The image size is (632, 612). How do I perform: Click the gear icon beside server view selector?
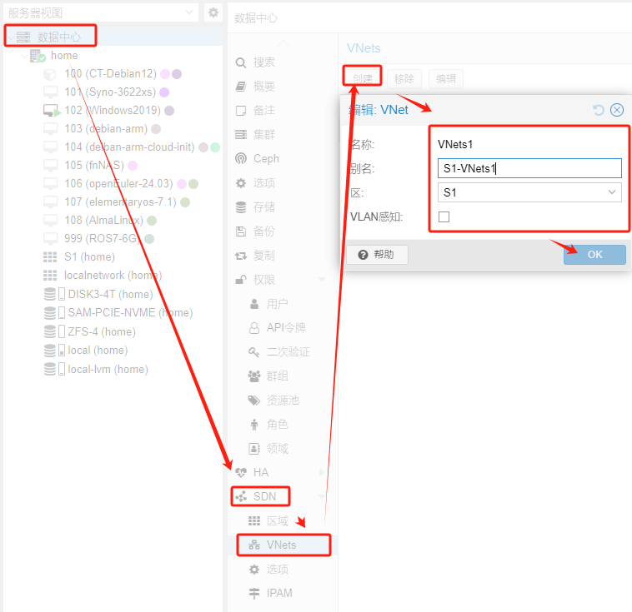pos(213,12)
